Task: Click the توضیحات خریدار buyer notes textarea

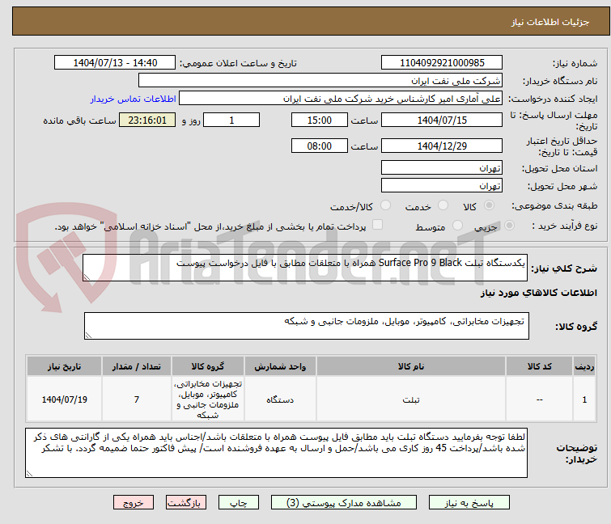Action: click(x=276, y=453)
